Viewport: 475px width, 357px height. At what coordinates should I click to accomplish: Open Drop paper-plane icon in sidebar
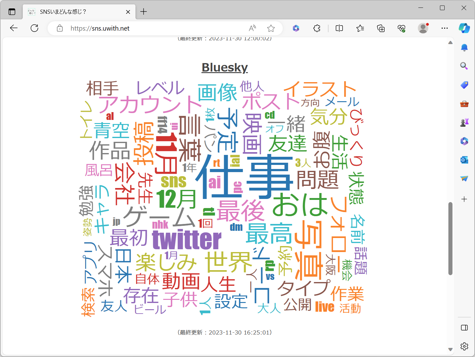pyautogui.click(x=464, y=179)
